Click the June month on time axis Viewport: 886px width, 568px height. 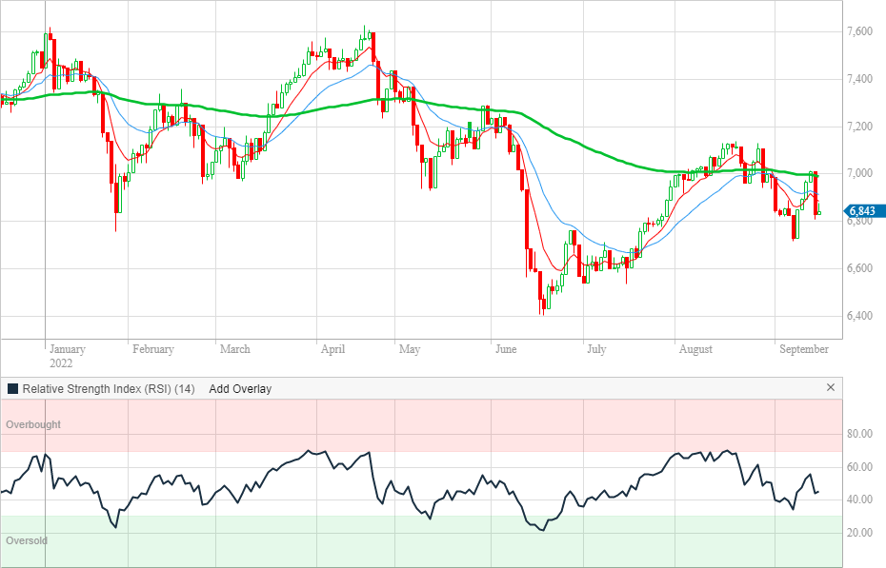pyautogui.click(x=506, y=349)
